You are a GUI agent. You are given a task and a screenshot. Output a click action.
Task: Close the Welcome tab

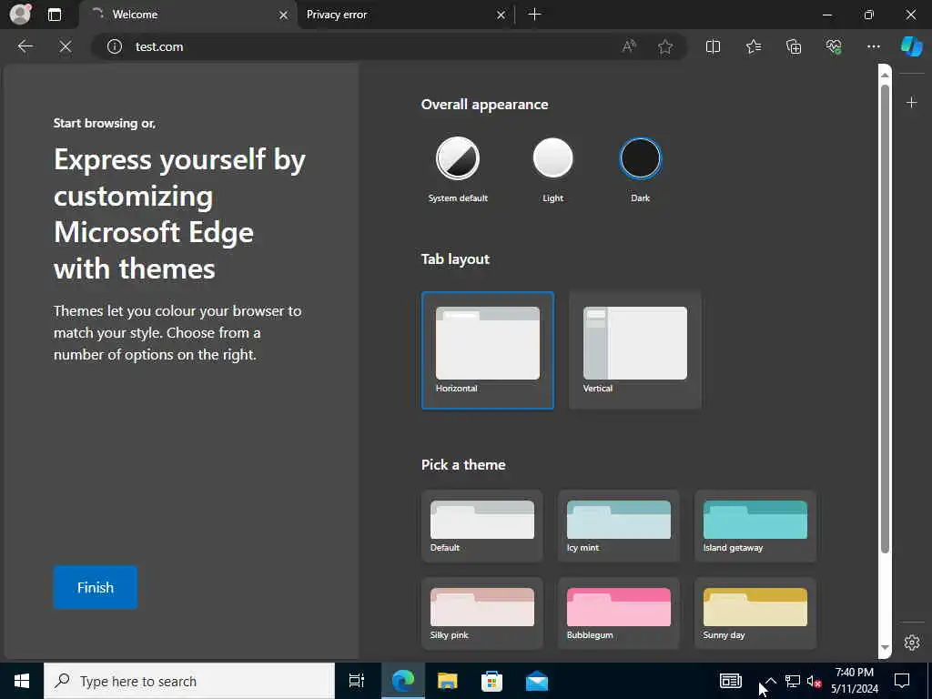[x=284, y=15]
